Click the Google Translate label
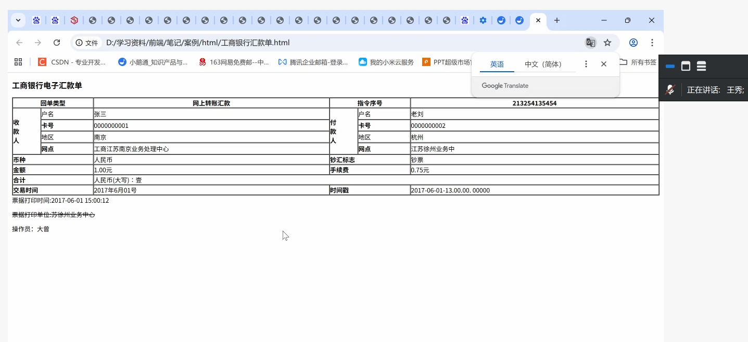This screenshot has width=748, height=342. point(505,86)
